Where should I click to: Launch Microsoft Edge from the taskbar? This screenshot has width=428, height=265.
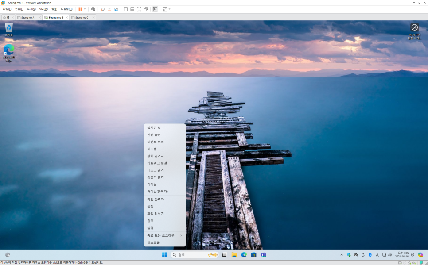click(x=243, y=255)
